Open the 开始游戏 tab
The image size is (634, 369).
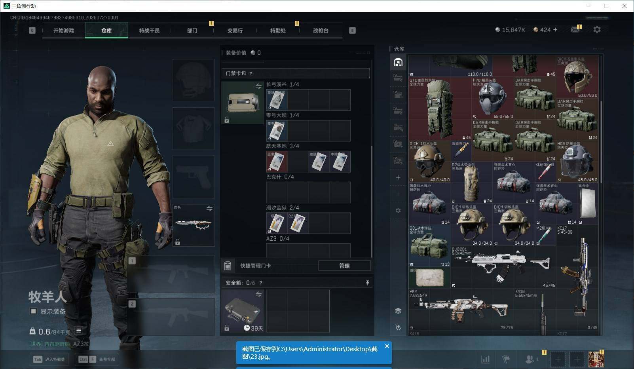(63, 30)
